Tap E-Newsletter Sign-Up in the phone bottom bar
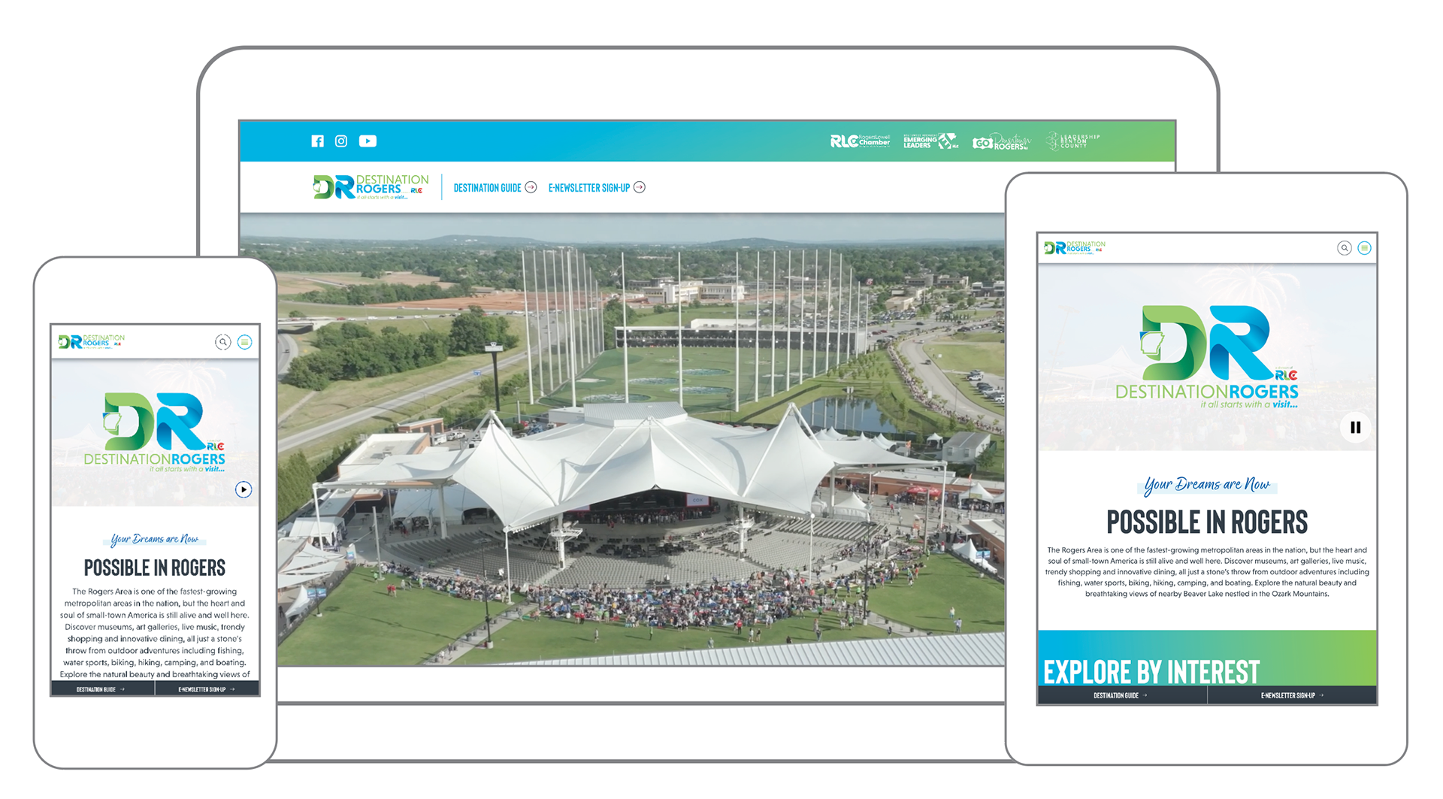This screenshot has width=1443, height=799. pyautogui.click(x=207, y=689)
